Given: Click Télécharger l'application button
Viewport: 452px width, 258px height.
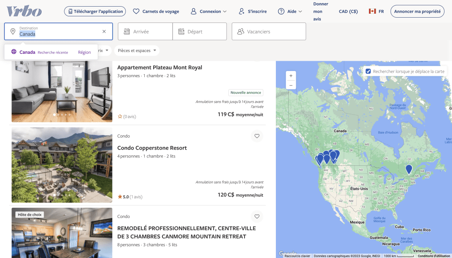Looking at the screenshot, I should [x=94, y=11].
